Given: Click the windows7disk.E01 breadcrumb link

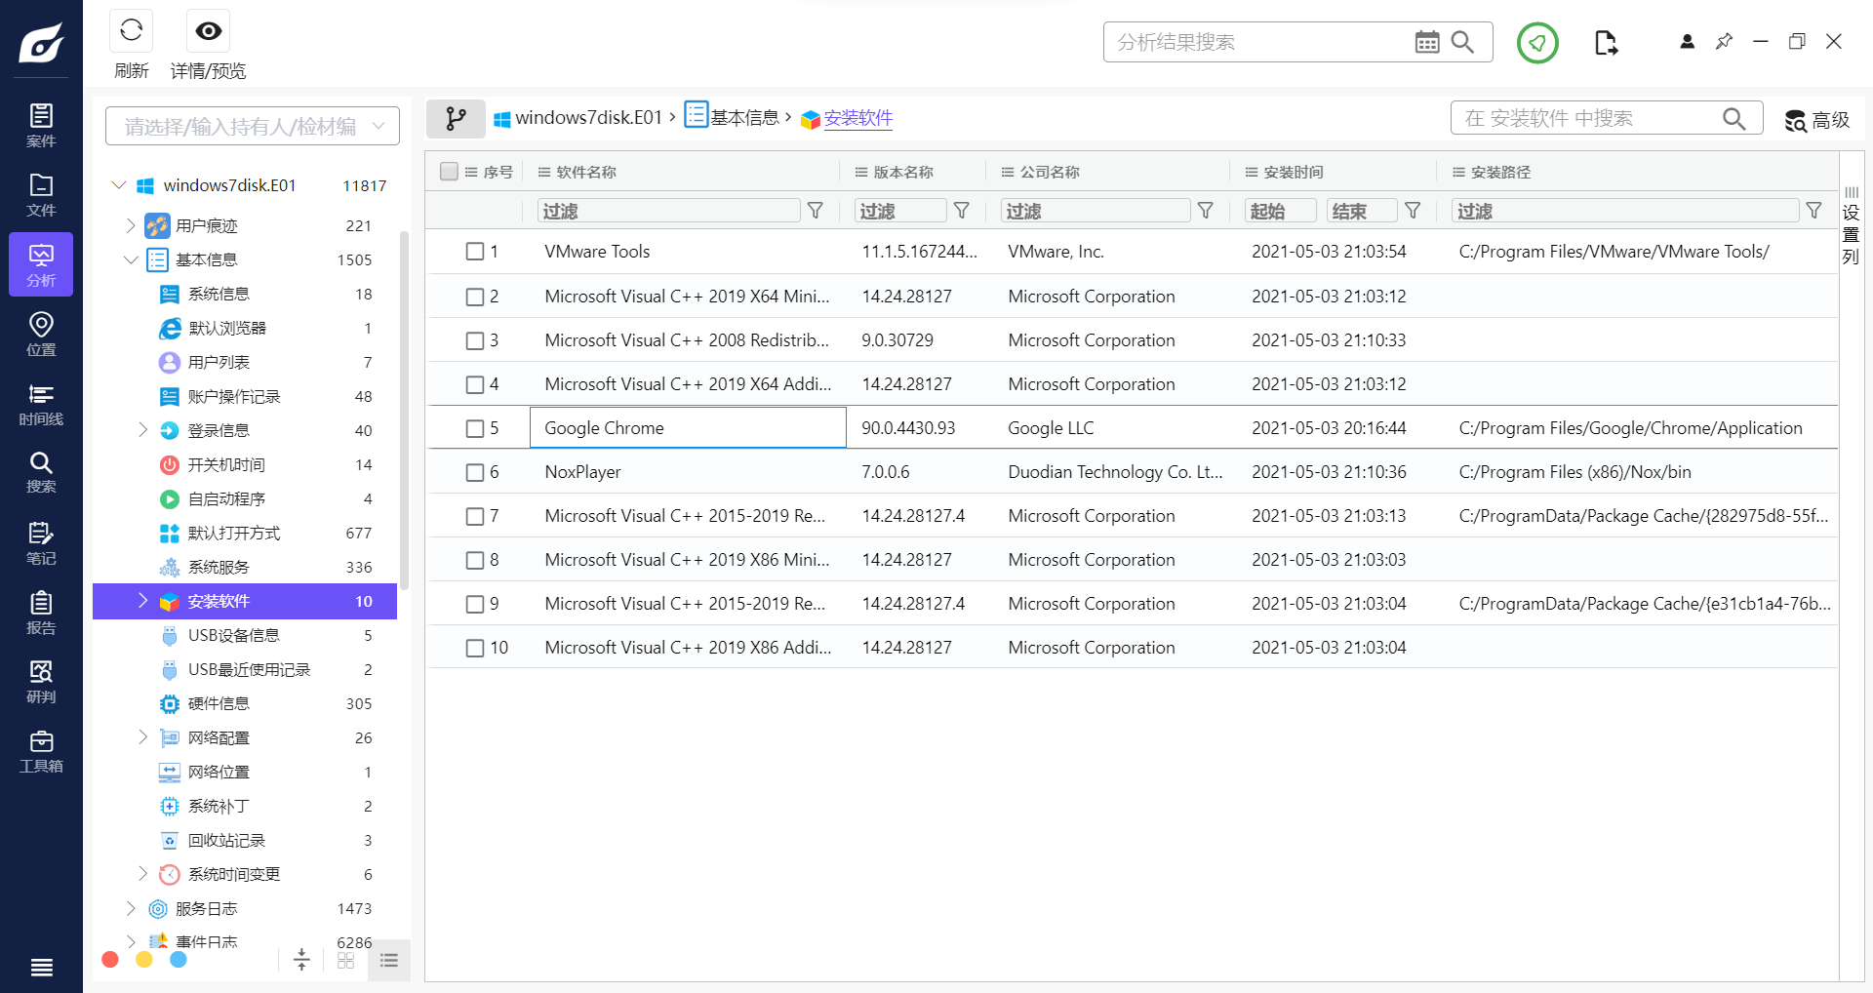Looking at the screenshot, I should (x=578, y=118).
